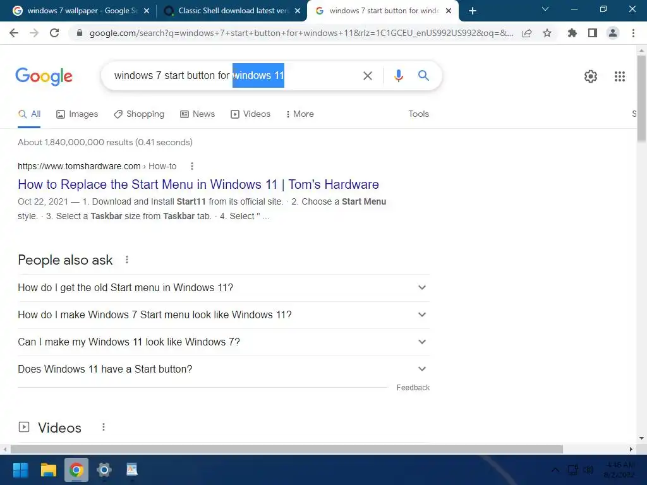Screen dimensions: 647x485
Task: Click the tomshardware.com URL breadcrumb
Action: coord(97,166)
